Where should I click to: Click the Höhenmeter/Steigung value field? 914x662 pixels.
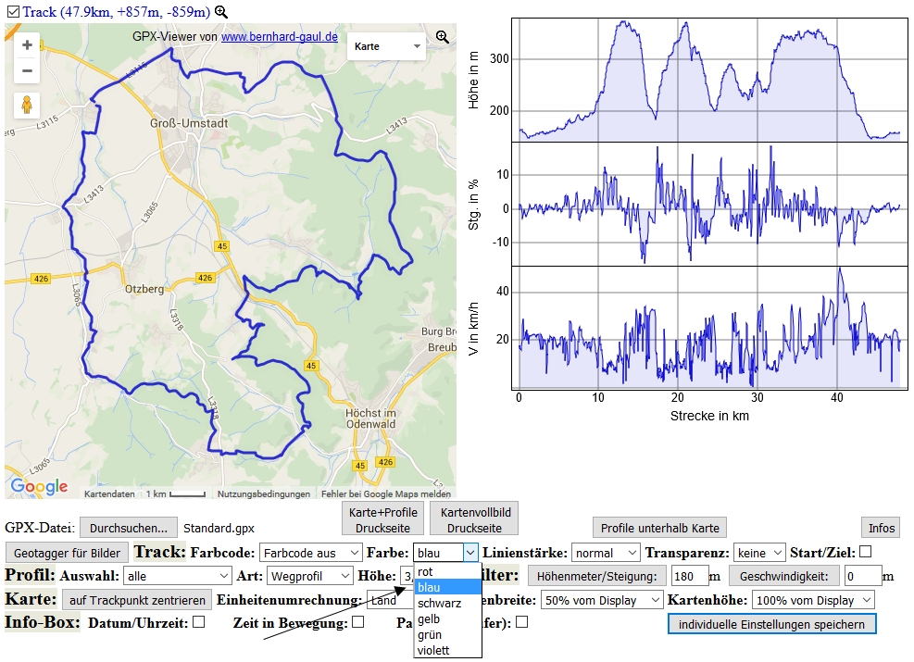690,576
